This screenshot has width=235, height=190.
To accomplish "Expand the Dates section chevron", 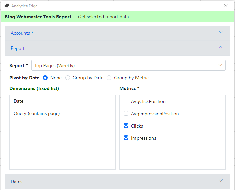I will pyautogui.click(x=221, y=180).
